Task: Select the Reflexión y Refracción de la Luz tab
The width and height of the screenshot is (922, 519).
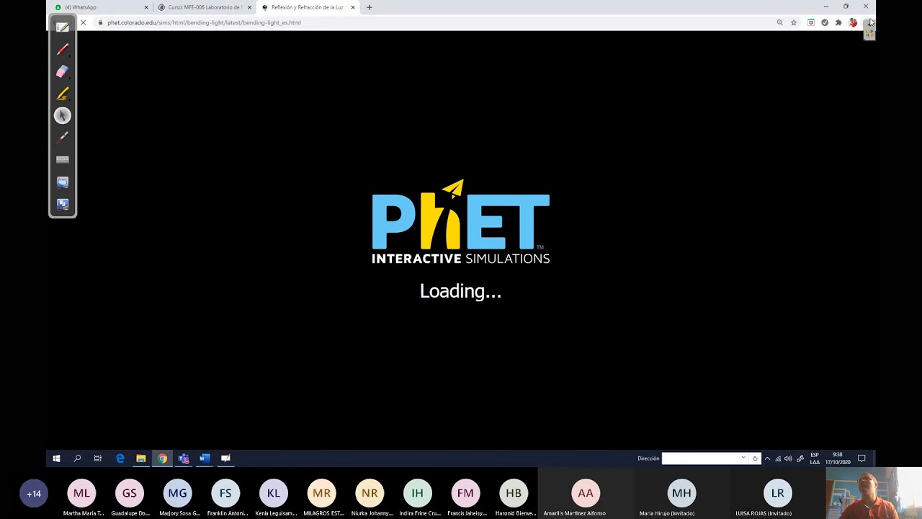Action: tap(307, 7)
